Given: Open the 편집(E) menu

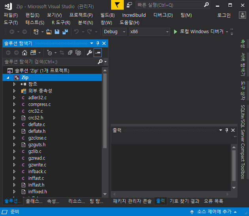Looking at the screenshot, I should 32,15.
